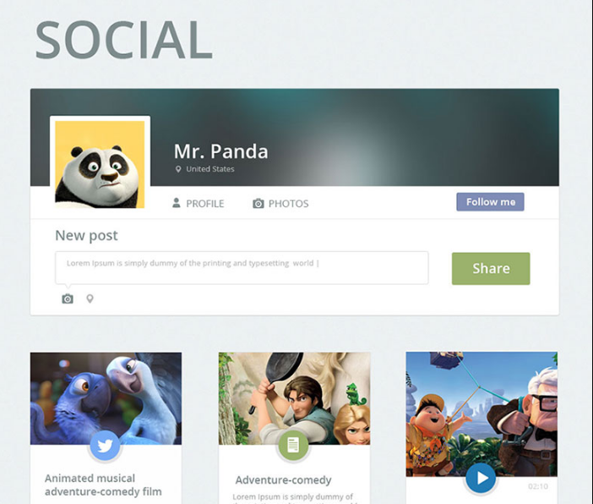This screenshot has width=593, height=504.
Task: Open the Up movie thumbnail image
Action: (x=481, y=414)
